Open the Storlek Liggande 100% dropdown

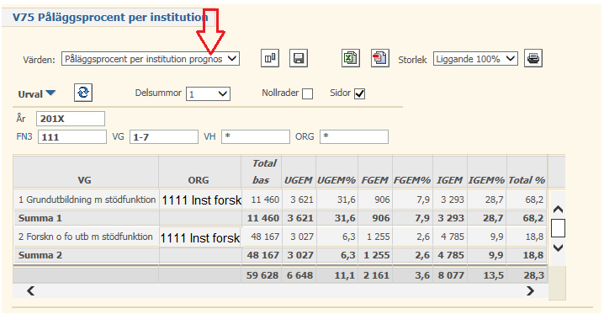click(475, 59)
